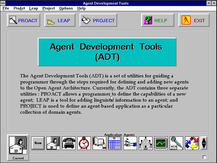The height and width of the screenshot is (163, 217).
Task: Select the microphone agent icon
Action: pyautogui.click(x=176, y=143)
